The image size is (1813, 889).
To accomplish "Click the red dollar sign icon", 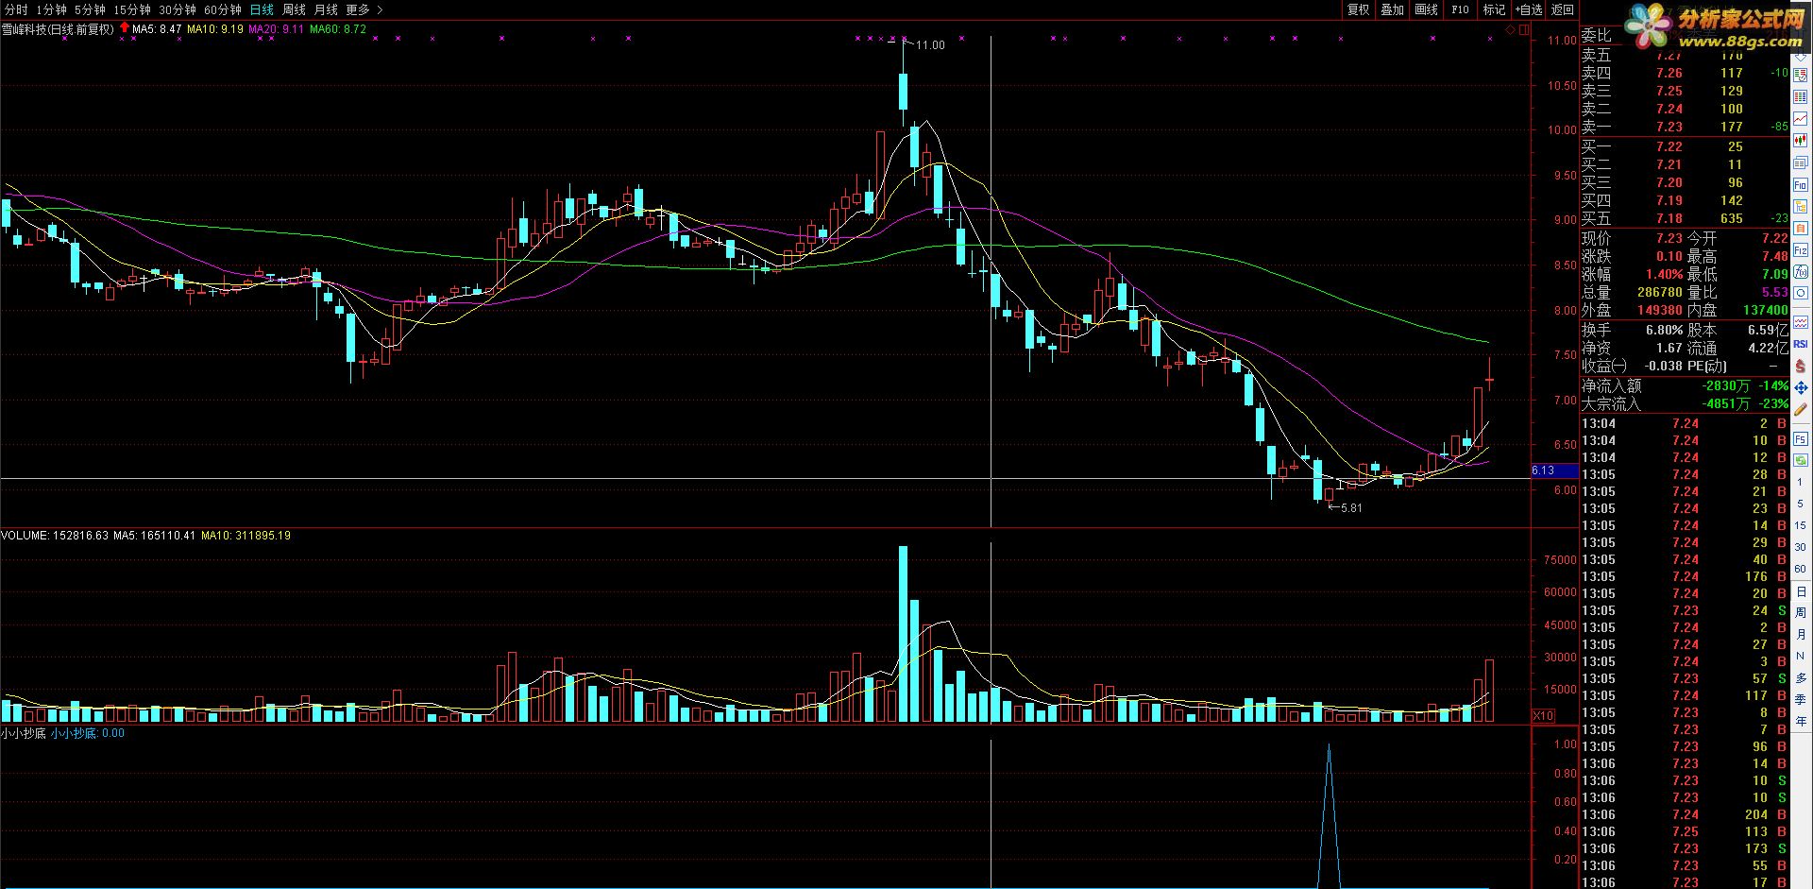I will click(x=1801, y=366).
